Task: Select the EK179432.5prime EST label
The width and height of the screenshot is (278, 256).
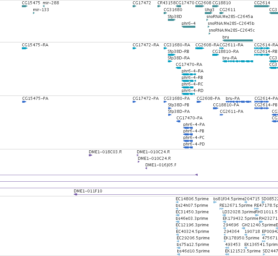Action: point(240,218)
